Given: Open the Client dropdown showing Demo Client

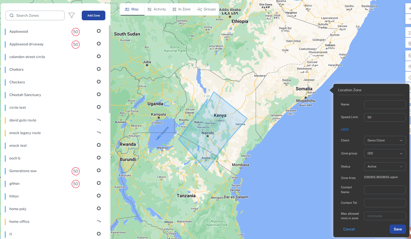Looking at the screenshot, I should (x=385, y=140).
